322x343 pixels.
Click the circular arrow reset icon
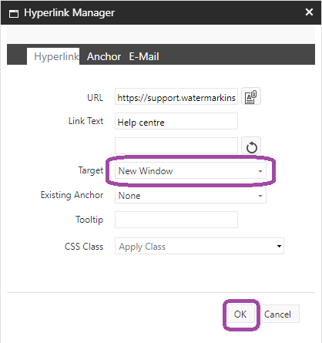coord(251,146)
